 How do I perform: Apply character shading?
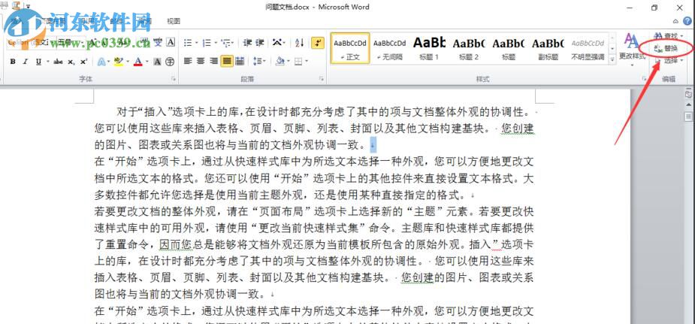click(x=157, y=62)
